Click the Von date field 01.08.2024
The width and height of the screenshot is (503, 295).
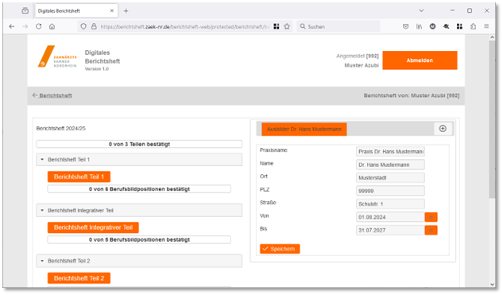pyautogui.click(x=390, y=217)
